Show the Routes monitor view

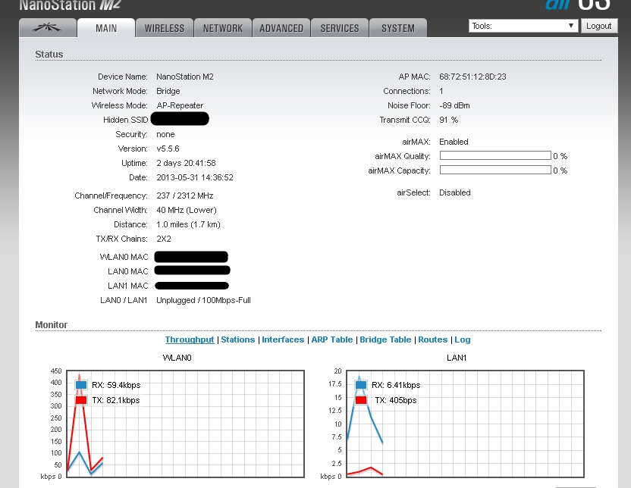coord(432,339)
